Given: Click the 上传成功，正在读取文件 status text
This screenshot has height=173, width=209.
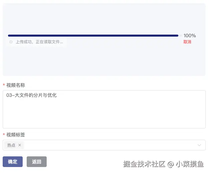Looking at the screenshot, I should click(x=39, y=42).
